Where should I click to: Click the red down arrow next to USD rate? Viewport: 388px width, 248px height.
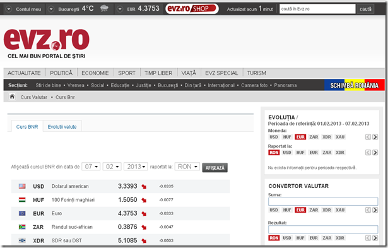(144, 187)
